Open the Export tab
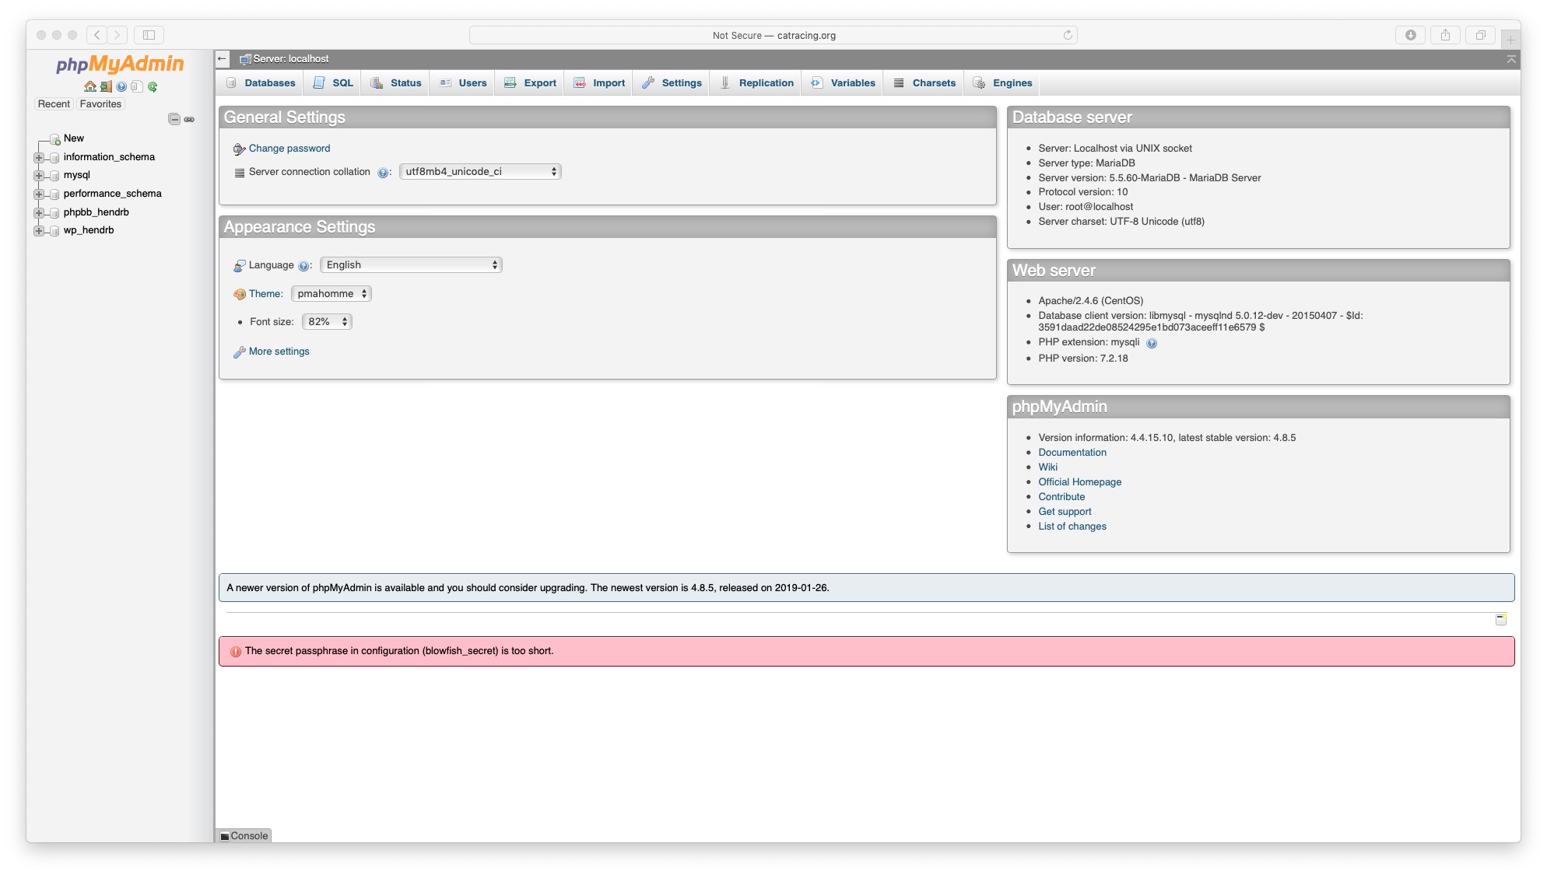 [x=529, y=83]
